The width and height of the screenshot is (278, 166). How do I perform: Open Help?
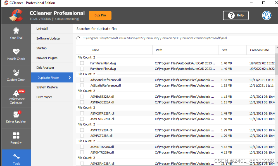tap(236, 15)
